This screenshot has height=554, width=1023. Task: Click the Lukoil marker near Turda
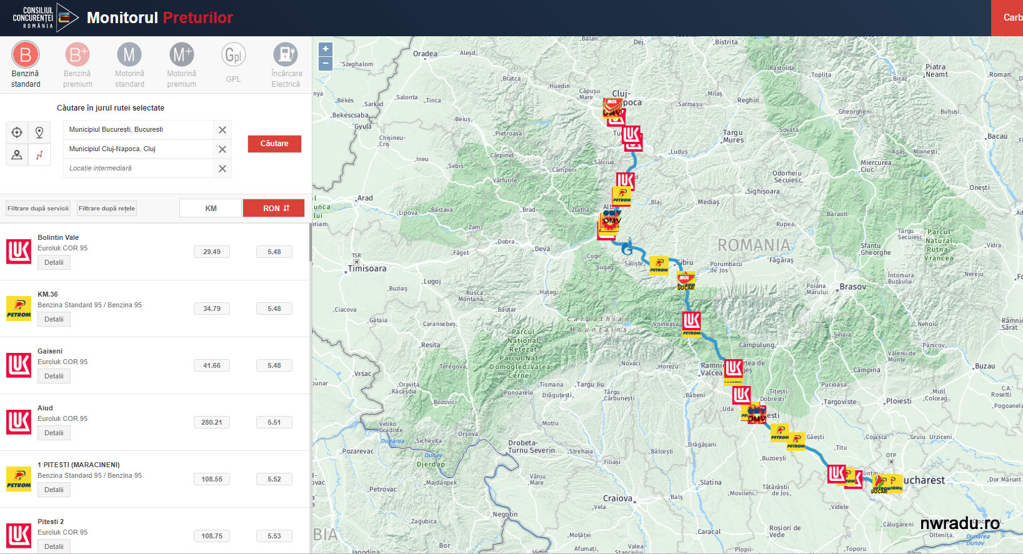632,136
